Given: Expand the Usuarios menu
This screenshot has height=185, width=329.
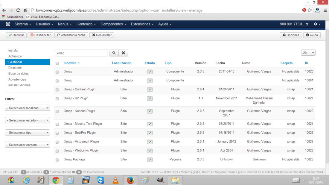Looking at the screenshot, I should 45,24.
